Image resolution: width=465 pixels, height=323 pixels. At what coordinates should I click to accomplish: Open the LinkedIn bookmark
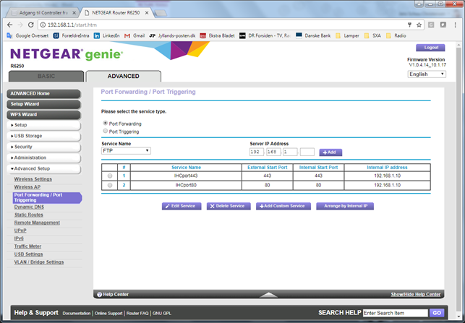(106, 35)
